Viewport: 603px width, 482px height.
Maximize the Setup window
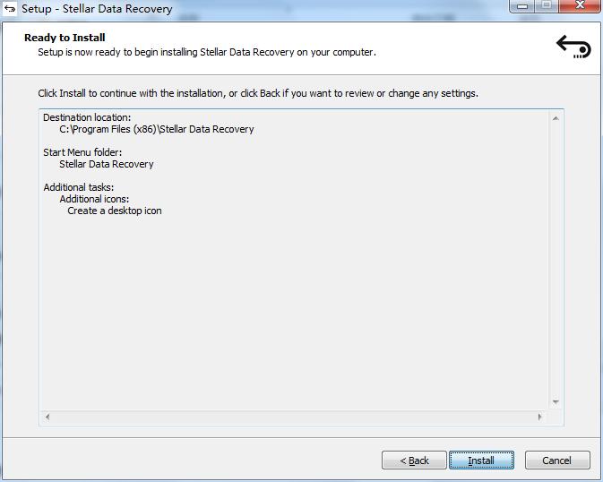tap(547, 6)
